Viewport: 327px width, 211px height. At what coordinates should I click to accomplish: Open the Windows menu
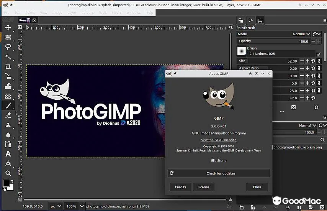pos(134,13)
